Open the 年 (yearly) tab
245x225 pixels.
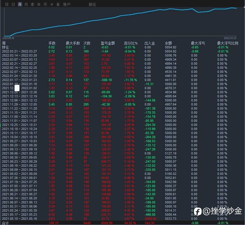point(39,4)
